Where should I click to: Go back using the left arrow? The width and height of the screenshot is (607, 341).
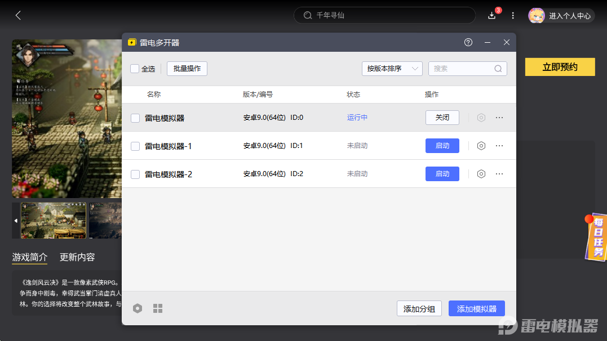coord(18,15)
